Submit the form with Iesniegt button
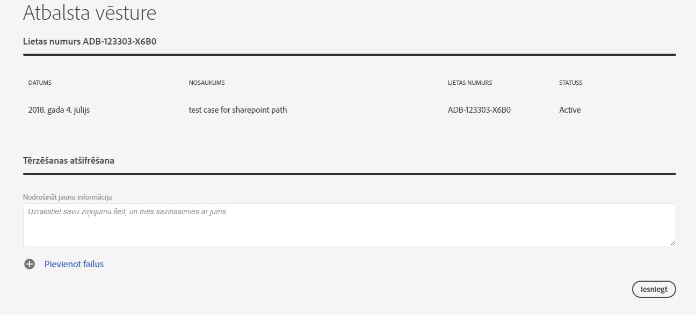Image resolution: width=696 pixels, height=315 pixels. click(x=654, y=289)
